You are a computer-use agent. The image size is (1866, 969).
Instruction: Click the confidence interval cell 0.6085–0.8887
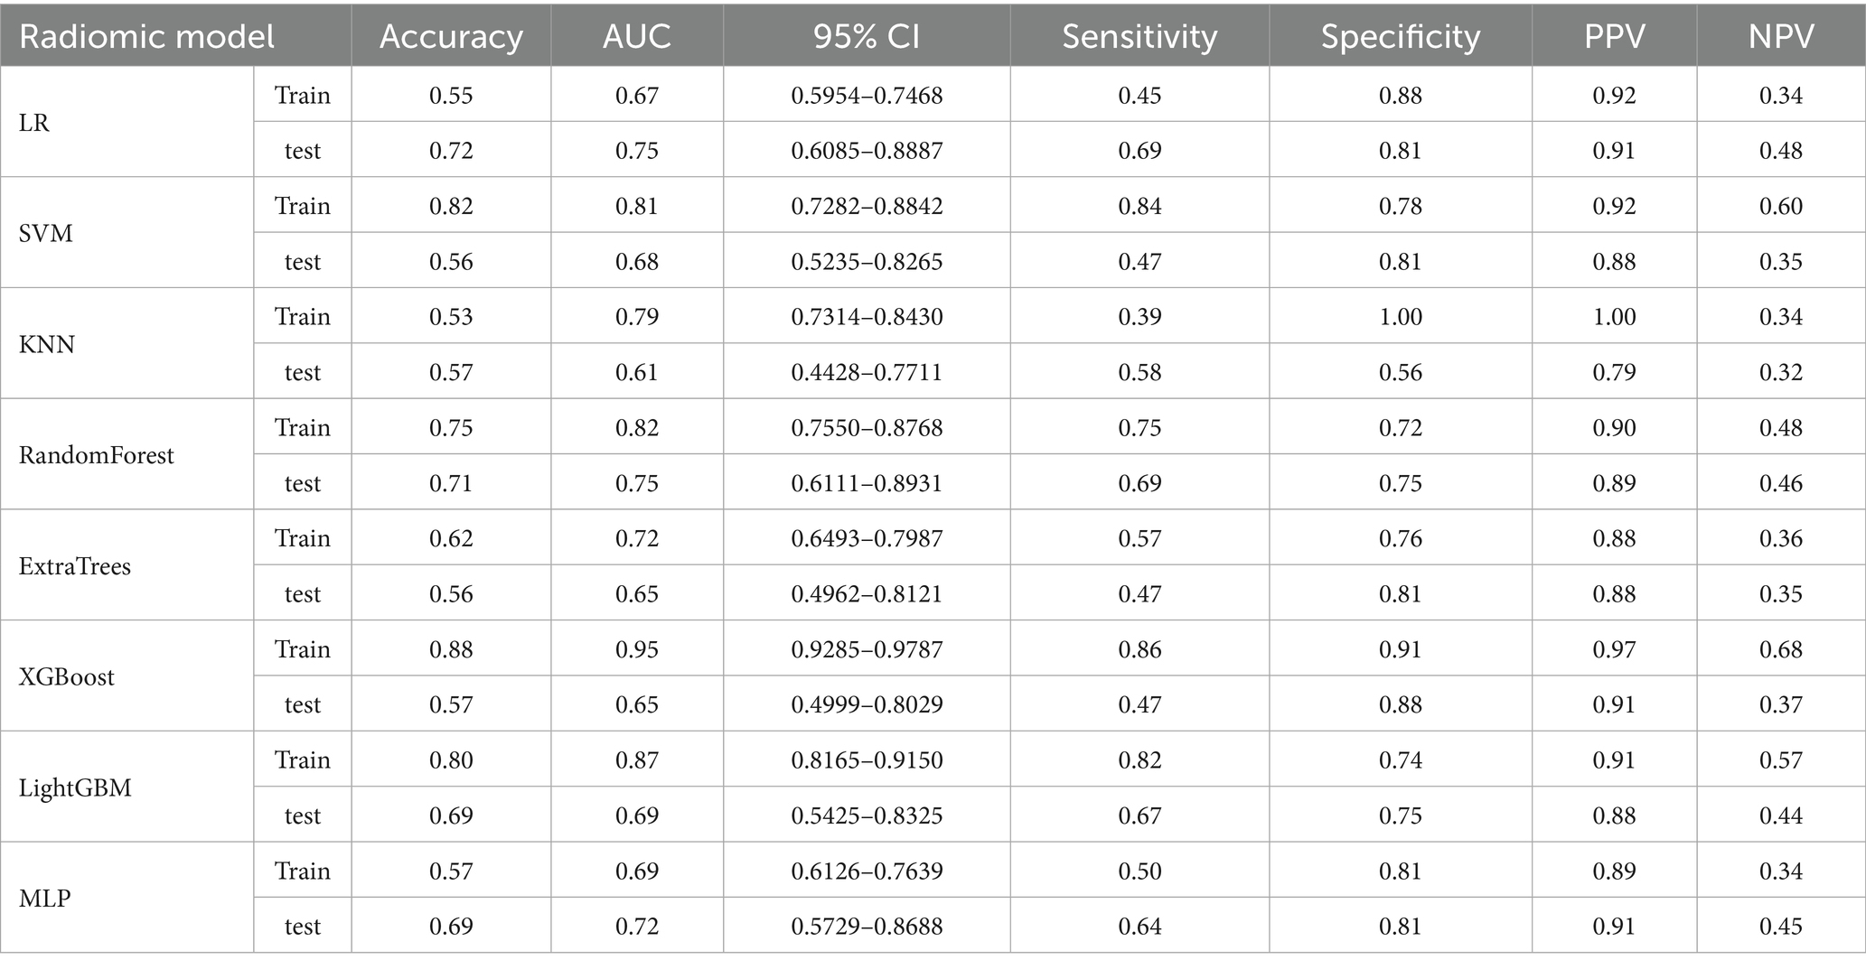tap(867, 151)
